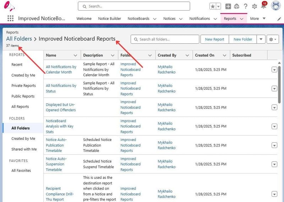This screenshot has width=284, height=202.
Task: Expand the Reports tab chevron
Action: 242,19
